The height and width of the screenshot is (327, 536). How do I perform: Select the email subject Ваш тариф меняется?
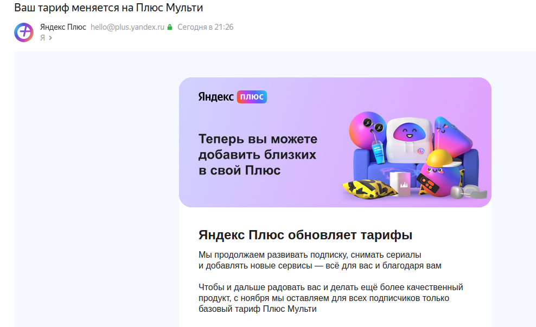109,8
